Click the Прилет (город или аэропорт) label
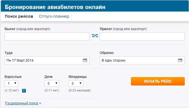The height and width of the screenshot is (108, 189). (123, 29)
